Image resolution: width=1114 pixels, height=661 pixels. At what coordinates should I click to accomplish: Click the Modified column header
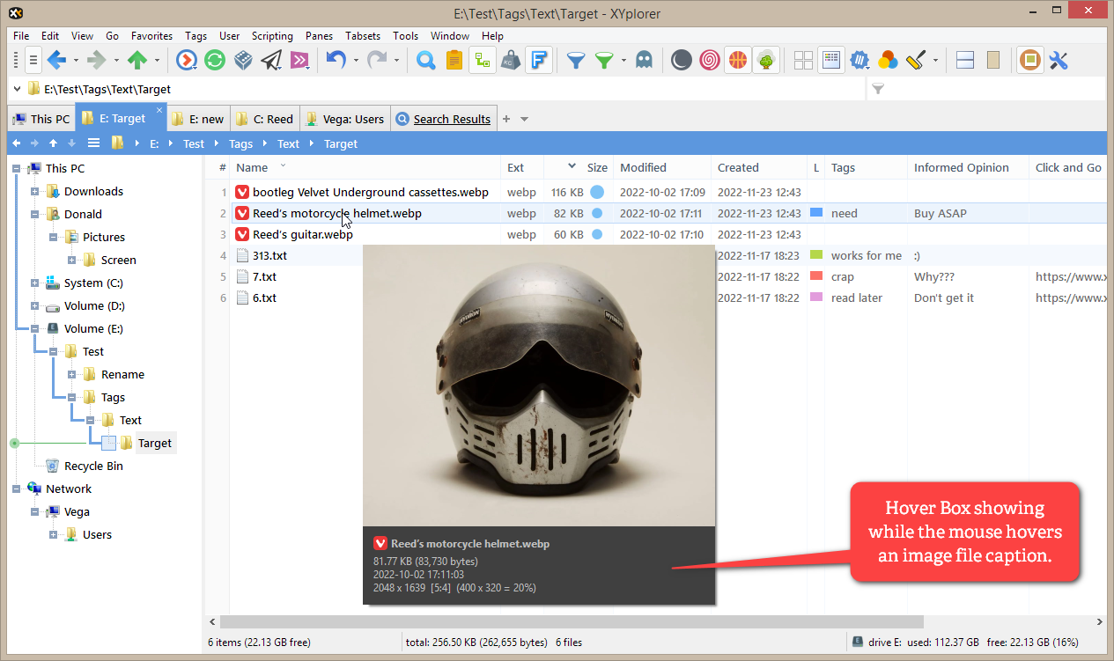pyautogui.click(x=643, y=167)
